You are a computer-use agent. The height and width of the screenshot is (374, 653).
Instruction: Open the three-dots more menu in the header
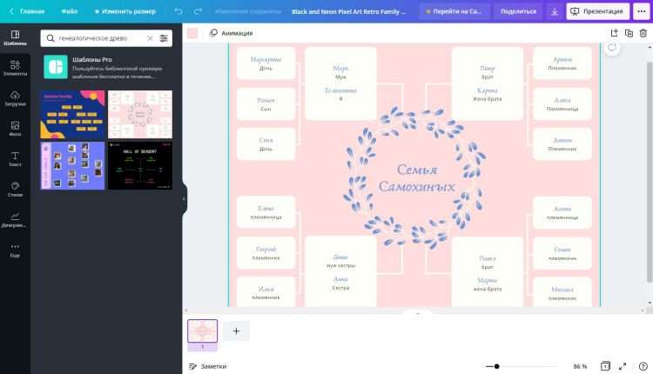coord(642,11)
